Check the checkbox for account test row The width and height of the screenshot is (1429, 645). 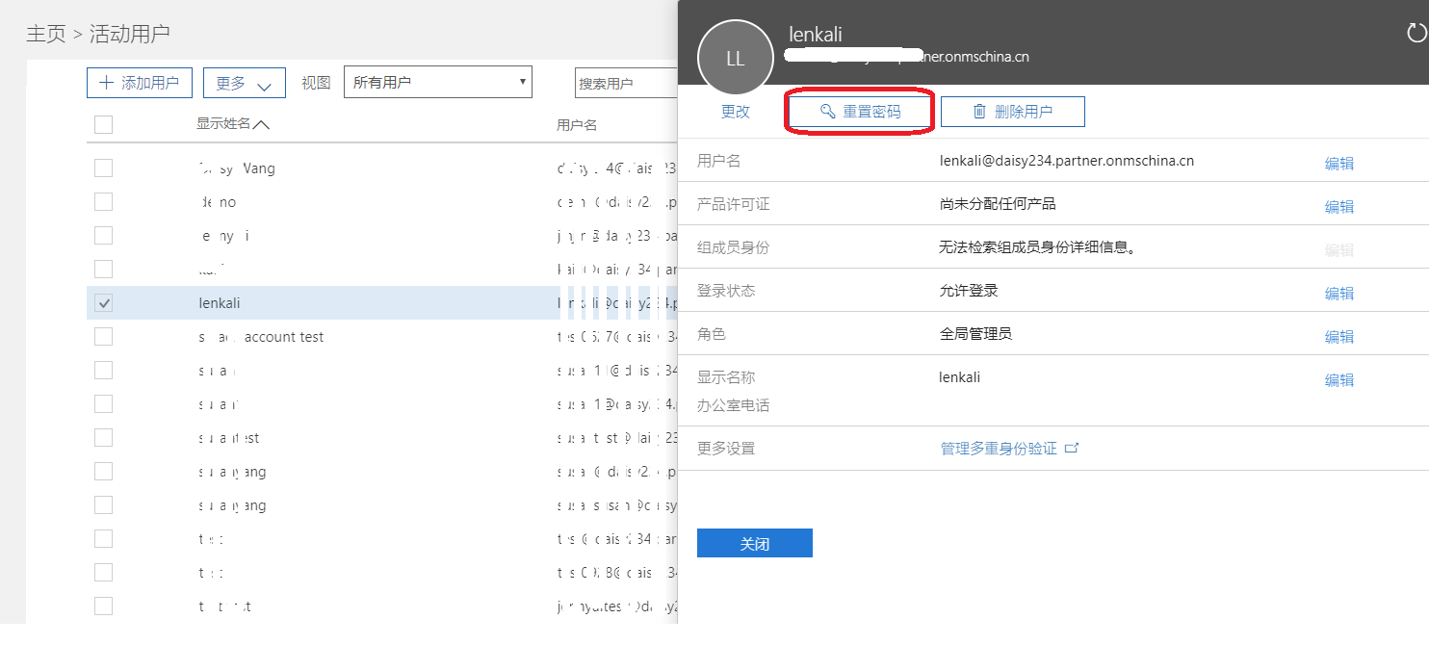[104, 337]
